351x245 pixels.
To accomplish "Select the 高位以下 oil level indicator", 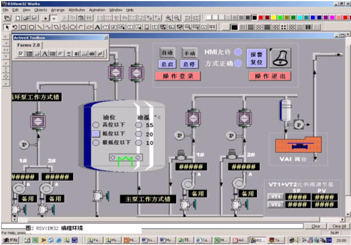I will coord(96,125).
